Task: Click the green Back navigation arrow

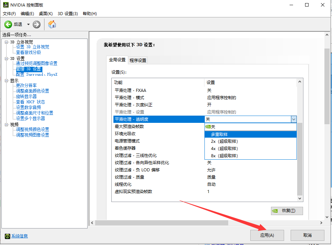Action: (x=8, y=24)
